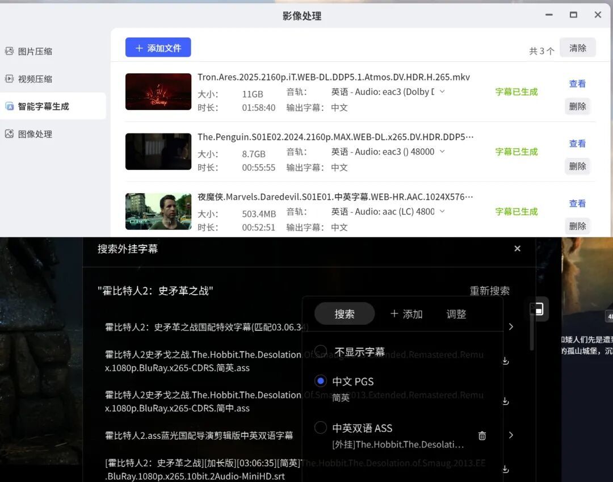Switch to the 搜索 tab

[x=345, y=314]
